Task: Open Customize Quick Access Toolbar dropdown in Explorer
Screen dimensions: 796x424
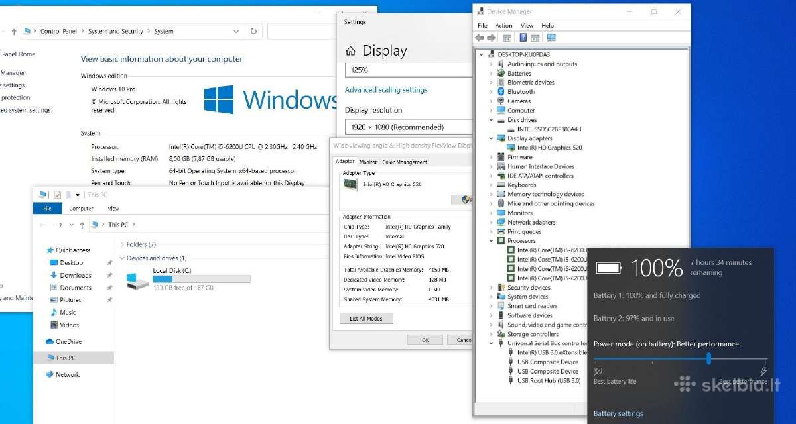Action: click(78, 195)
